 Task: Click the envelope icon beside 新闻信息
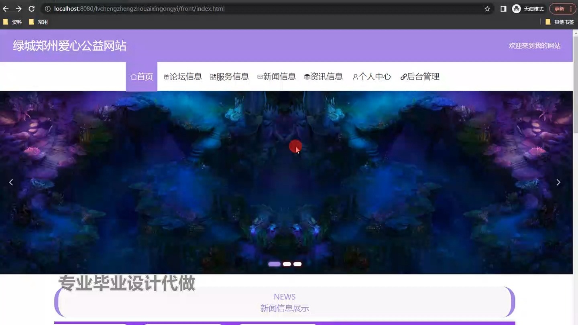pos(260,77)
